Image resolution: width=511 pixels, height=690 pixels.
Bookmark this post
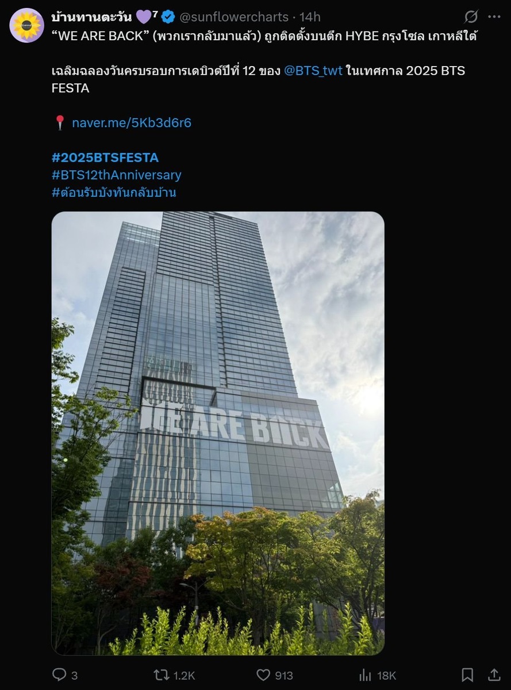point(467,674)
